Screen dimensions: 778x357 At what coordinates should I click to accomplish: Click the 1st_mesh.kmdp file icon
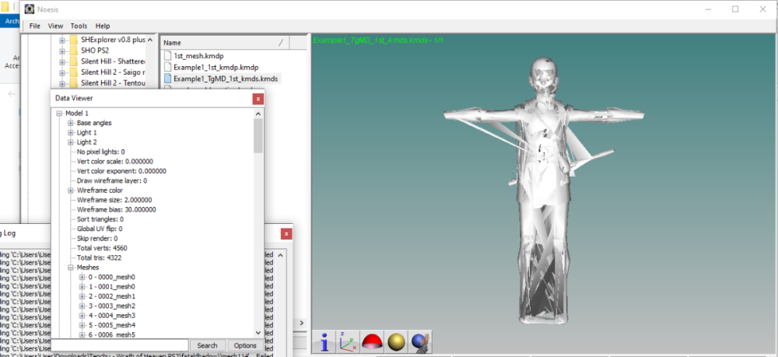click(x=167, y=56)
